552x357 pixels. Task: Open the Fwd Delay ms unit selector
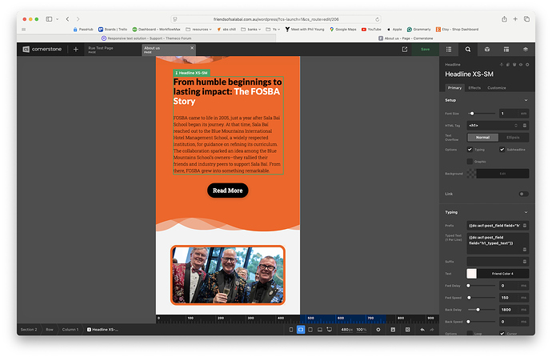[x=523, y=286]
